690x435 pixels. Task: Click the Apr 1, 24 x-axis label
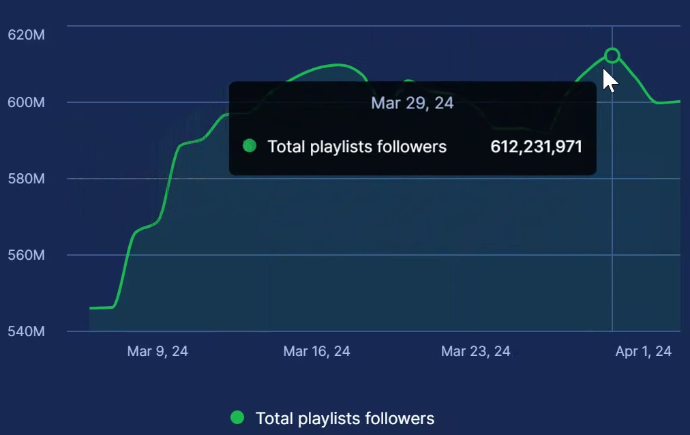pos(643,351)
